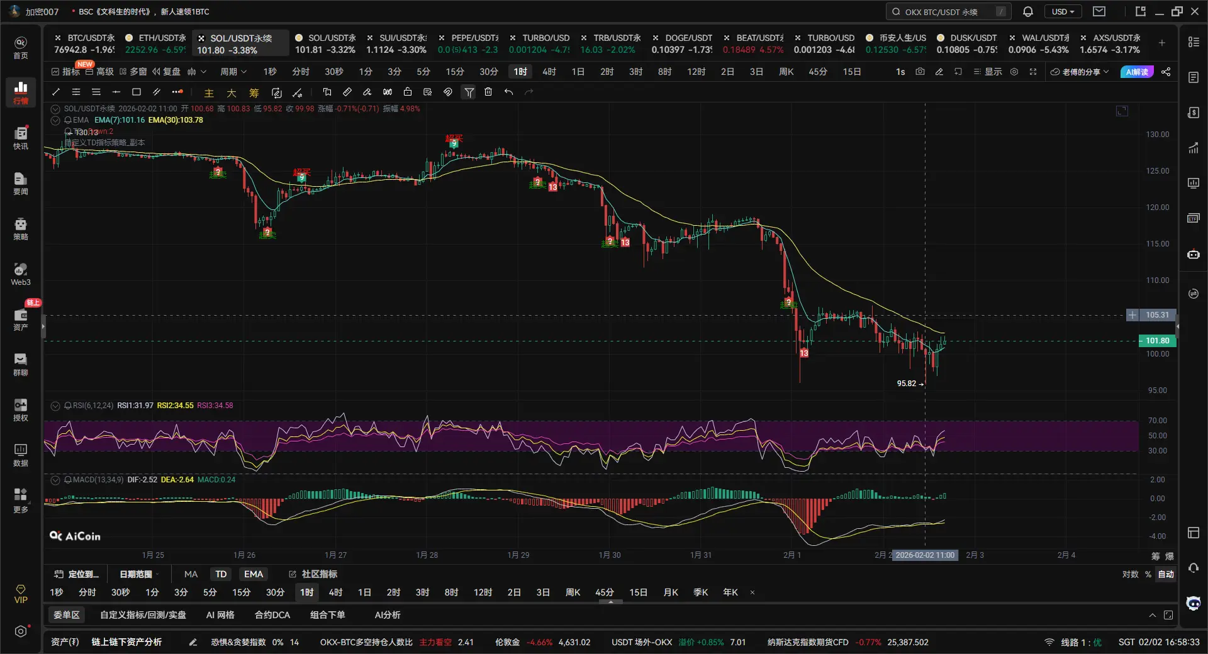Image resolution: width=1208 pixels, height=654 pixels.
Task: Enable the MA indicator
Action: 191,574
